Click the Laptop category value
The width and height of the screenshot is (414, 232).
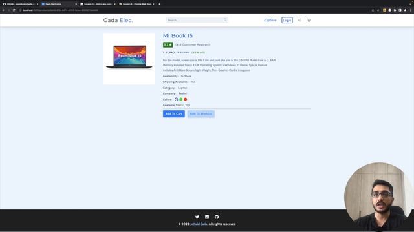point(182,88)
